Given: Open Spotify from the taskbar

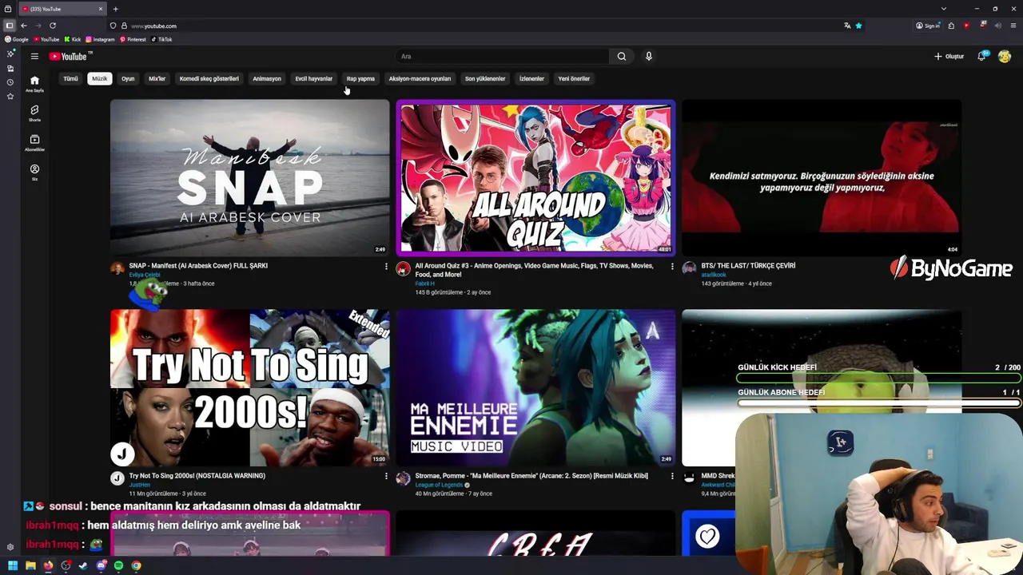Looking at the screenshot, I should click(x=118, y=565).
